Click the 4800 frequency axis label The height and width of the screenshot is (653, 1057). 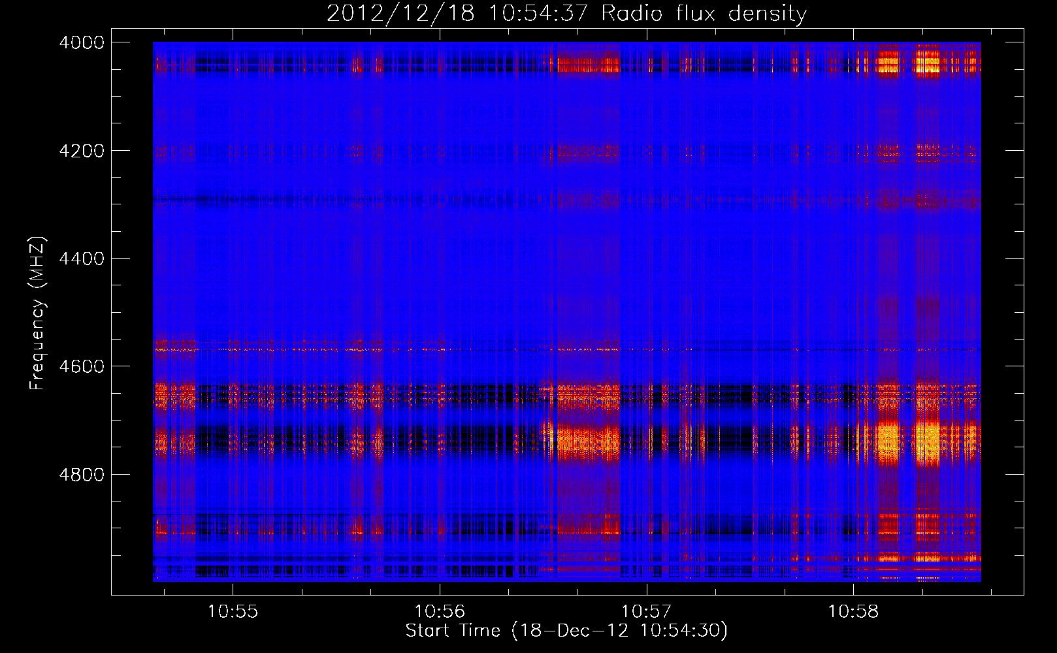pos(82,475)
